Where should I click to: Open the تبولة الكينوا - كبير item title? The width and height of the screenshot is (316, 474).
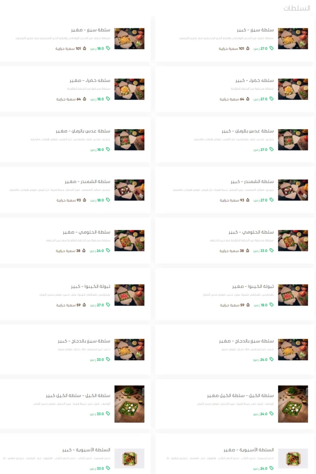pyautogui.click(x=91, y=286)
